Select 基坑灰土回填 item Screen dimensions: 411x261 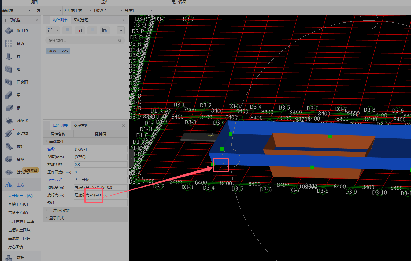(x=19, y=238)
